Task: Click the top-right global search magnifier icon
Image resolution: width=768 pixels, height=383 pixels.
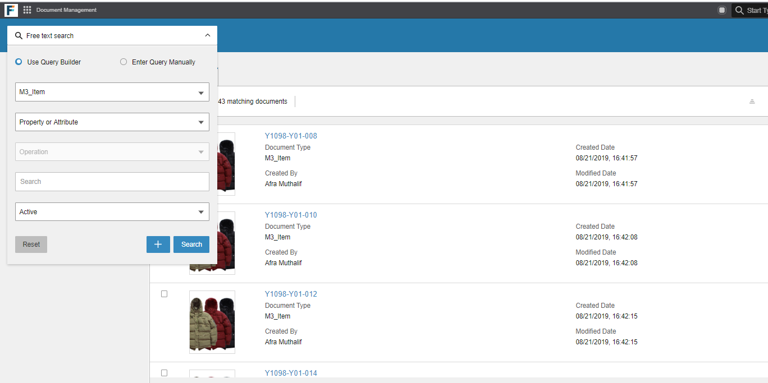Action: (x=739, y=10)
